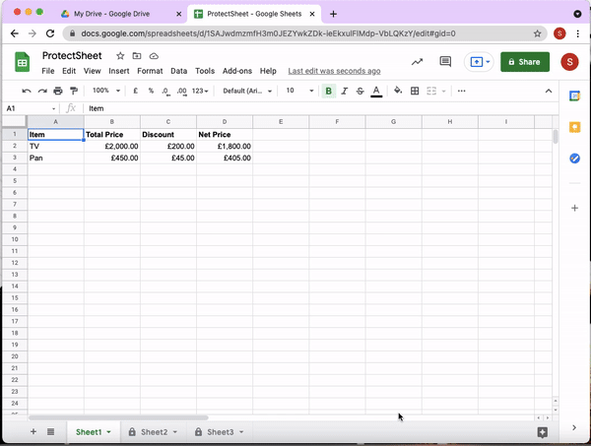Add a new sheet with plus

[33, 431]
